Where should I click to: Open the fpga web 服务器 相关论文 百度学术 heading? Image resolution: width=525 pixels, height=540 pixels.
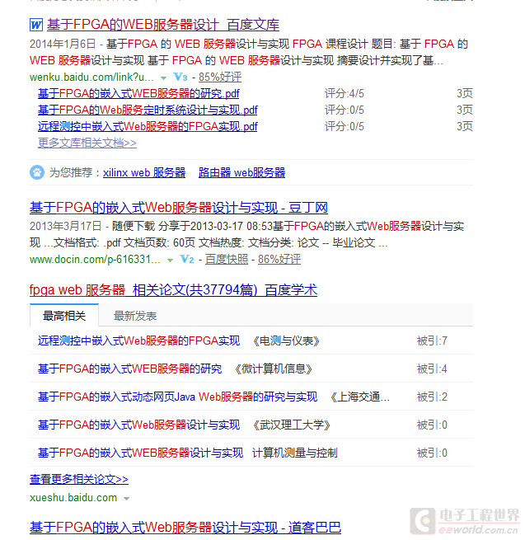click(174, 290)
